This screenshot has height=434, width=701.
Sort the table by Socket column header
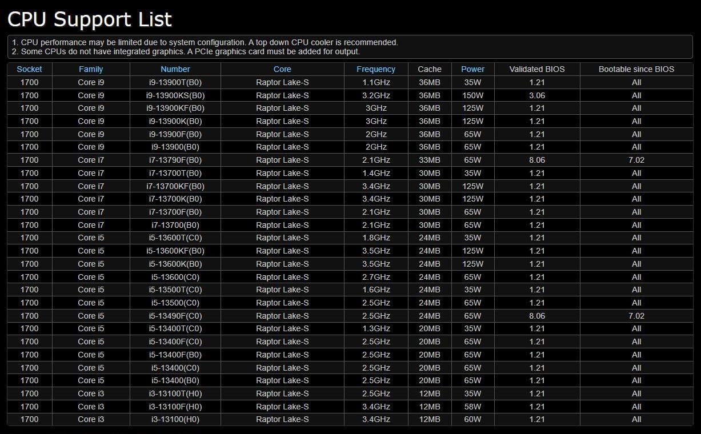click(29, 69)
